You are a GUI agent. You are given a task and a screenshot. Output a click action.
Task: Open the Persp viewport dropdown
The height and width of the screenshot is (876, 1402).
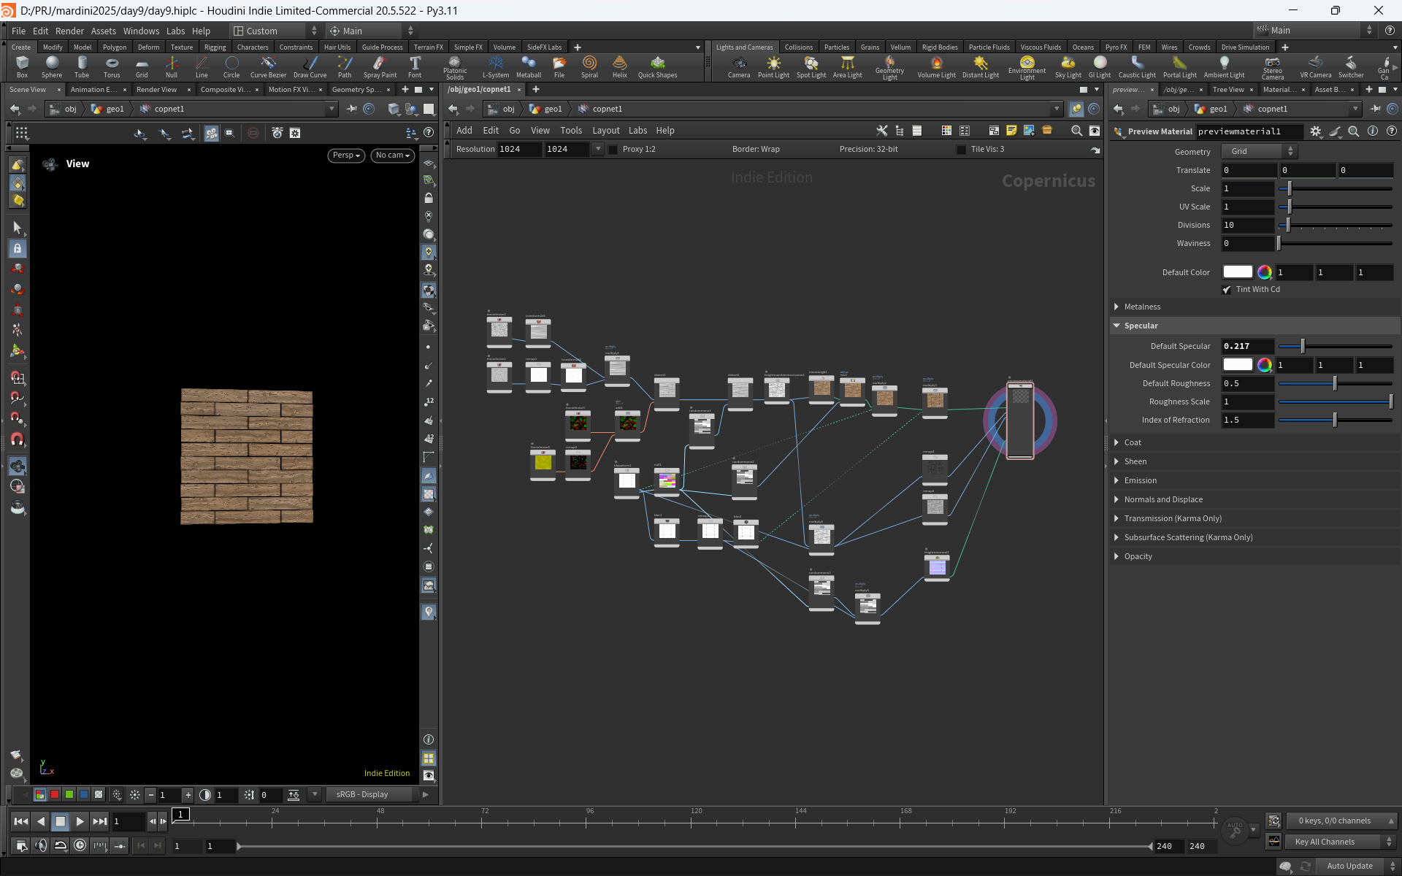click(346, 155)
